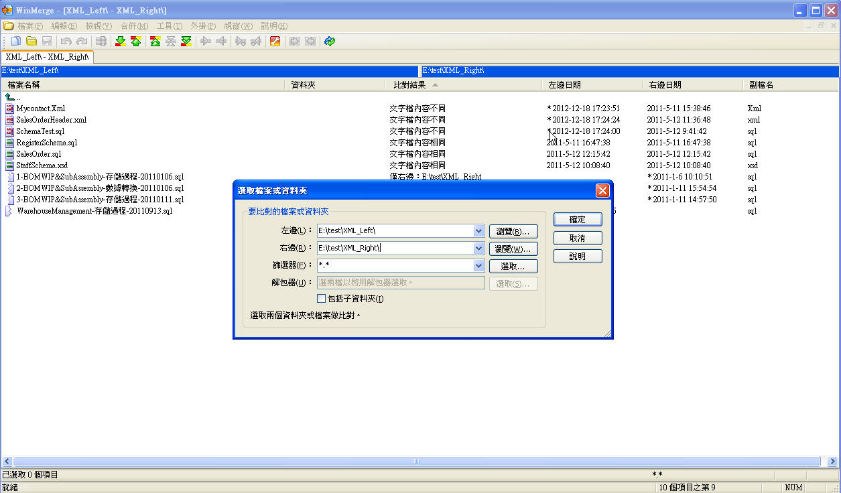Click 瀏覽(W)... button for right path
The height and width of the screenshot is (493, 841).
[x=513, y=249]
